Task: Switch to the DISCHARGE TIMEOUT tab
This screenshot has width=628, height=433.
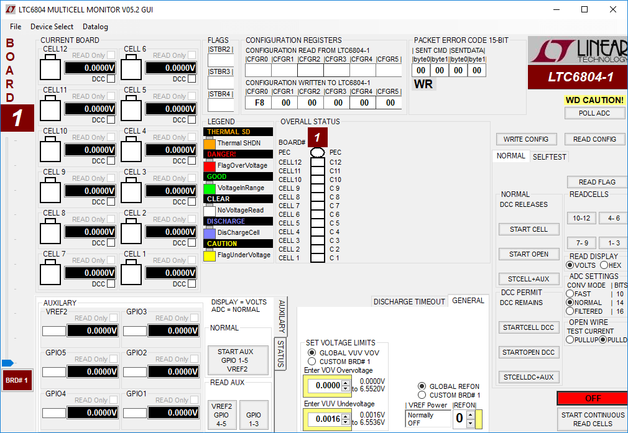Action: [409, 302]
